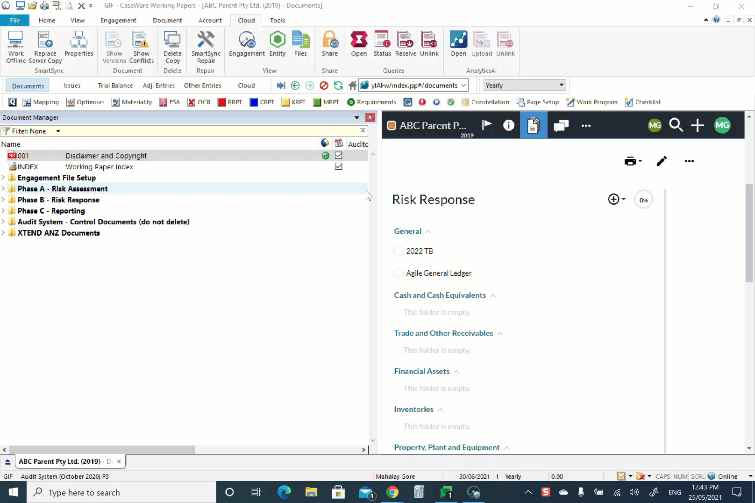The height and width of the screenshot is (503, 755).
Task: Open the Yearly period dropdown
Action: [x=525, y=85]
